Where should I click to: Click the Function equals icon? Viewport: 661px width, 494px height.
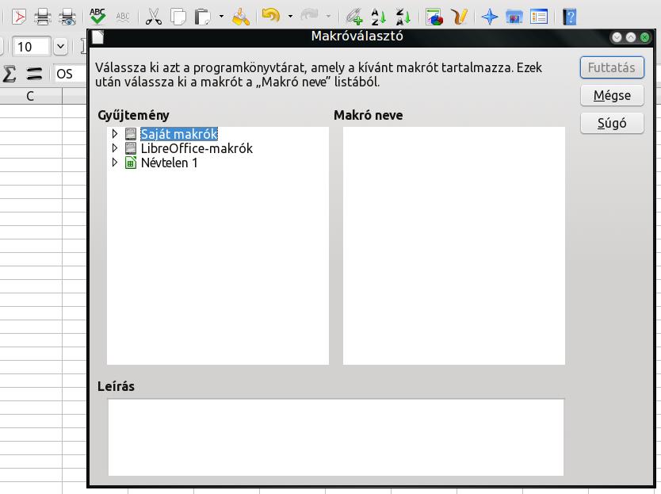point(34,74)
